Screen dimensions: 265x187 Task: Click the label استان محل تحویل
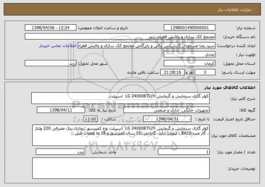239,63
